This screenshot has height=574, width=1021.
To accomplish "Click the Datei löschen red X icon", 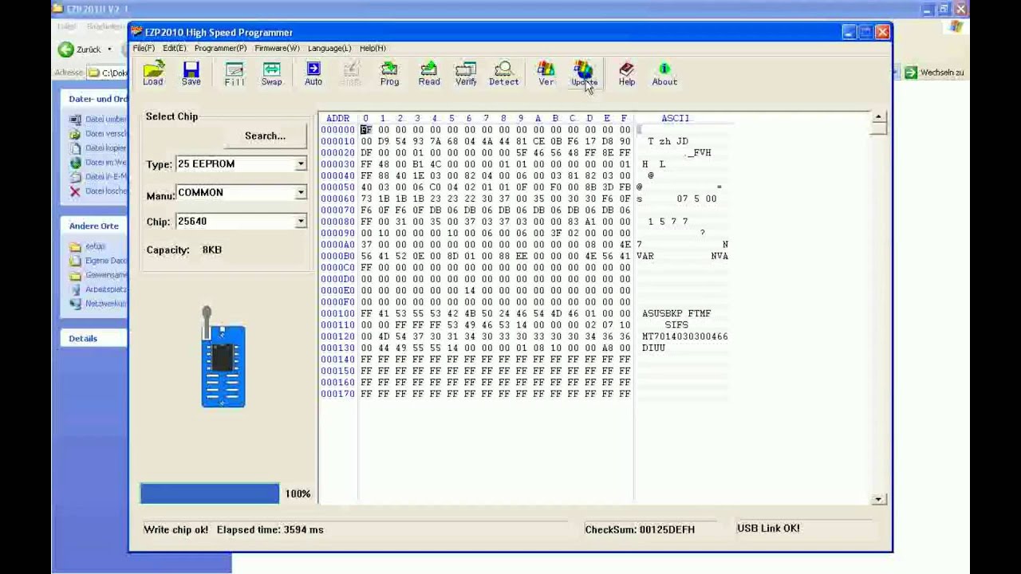I will 75,191.
